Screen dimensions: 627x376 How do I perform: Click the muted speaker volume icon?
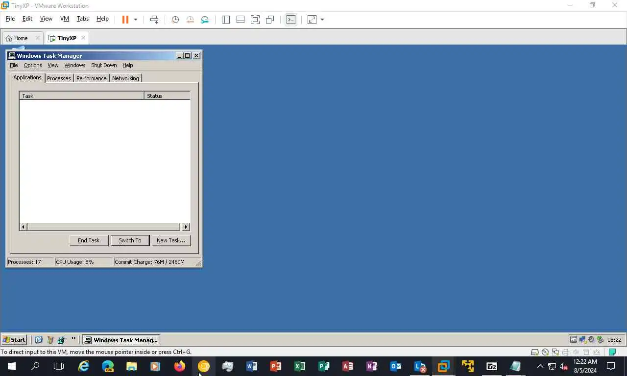[563, 366]
